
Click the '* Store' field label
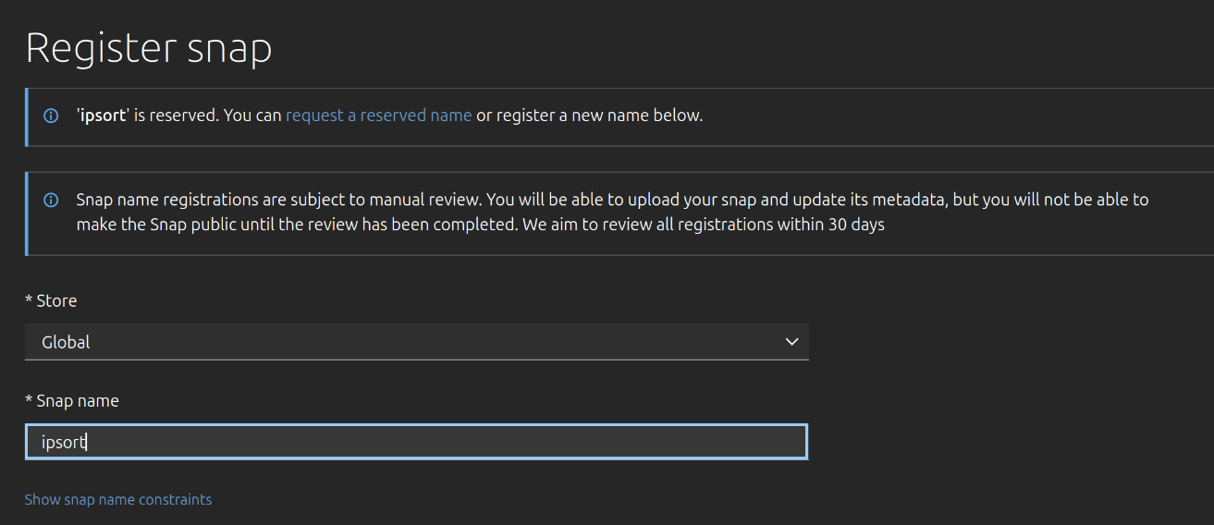click(x=51, y=300)
